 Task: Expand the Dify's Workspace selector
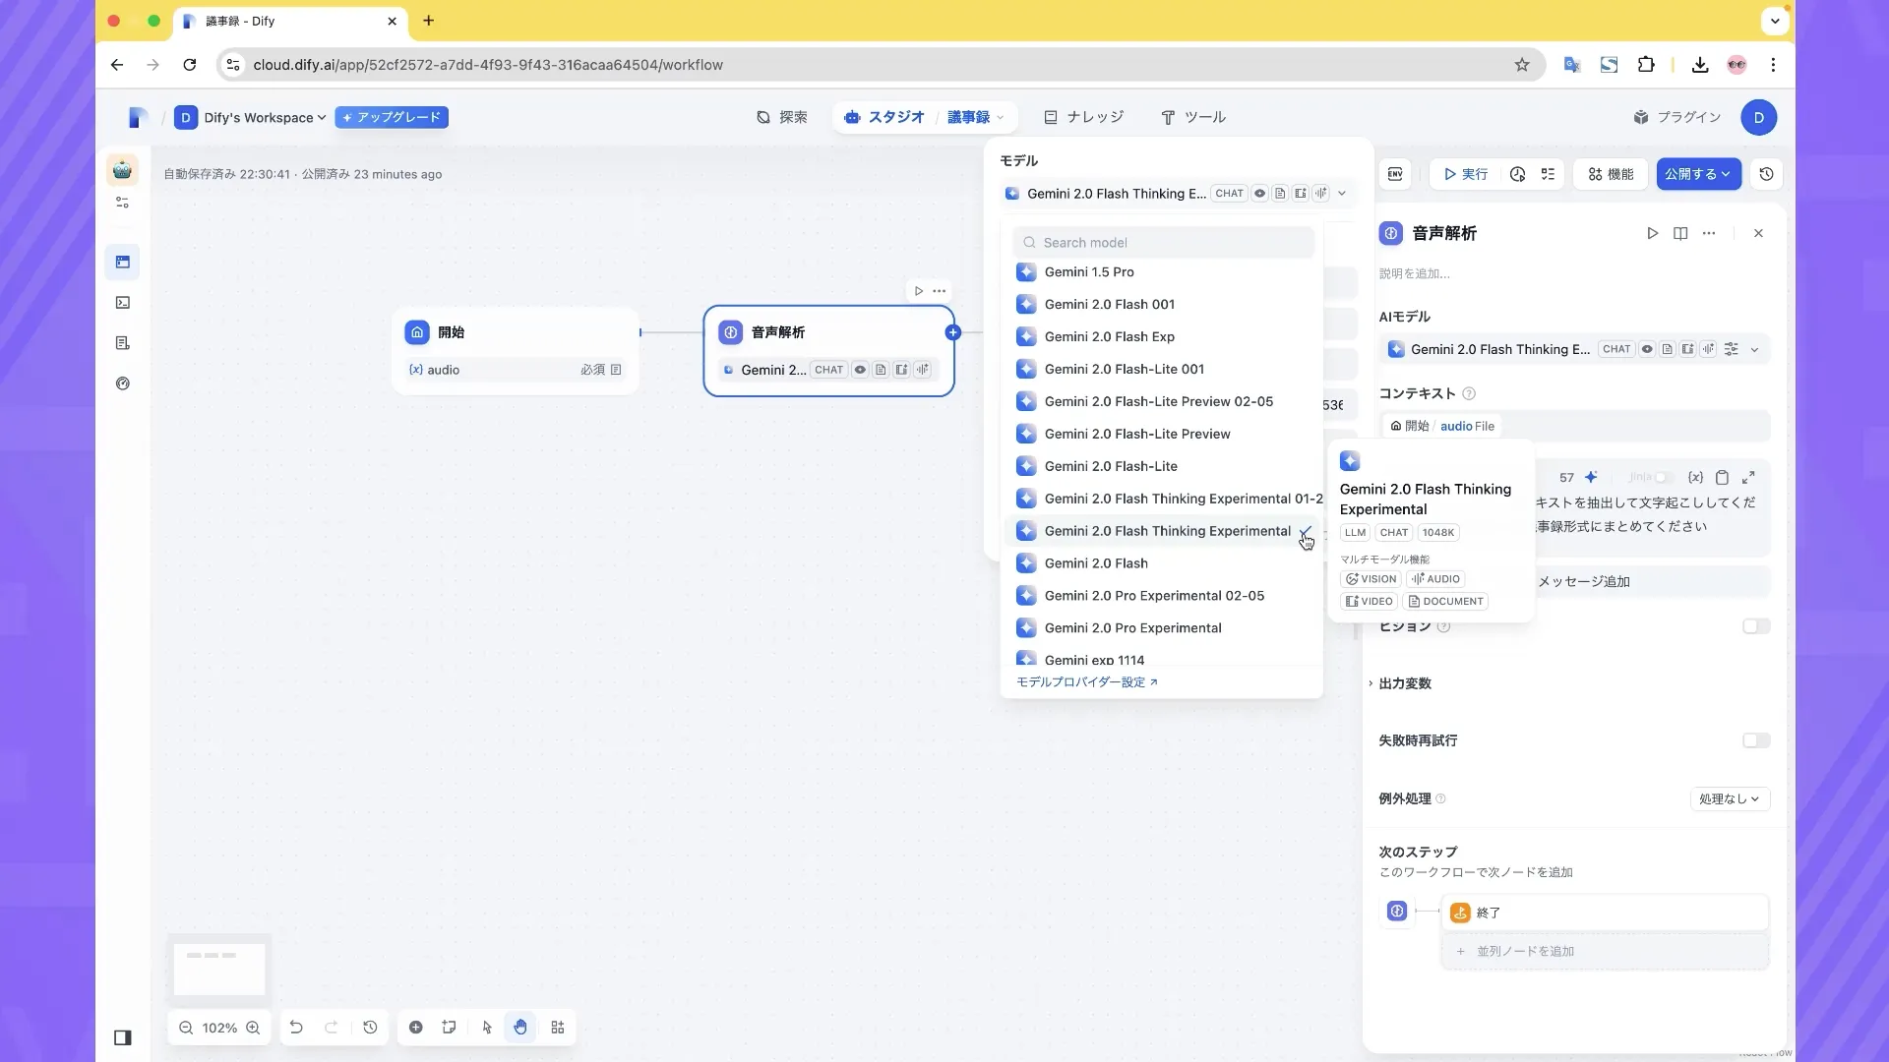tap(250, 118)
